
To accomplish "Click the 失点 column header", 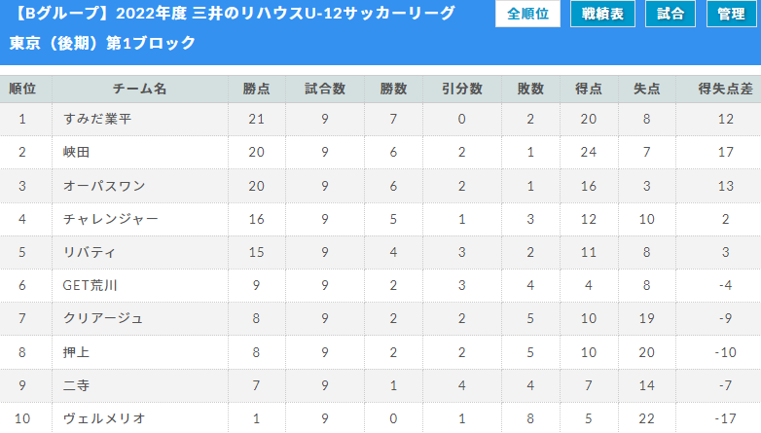I will 646,89.
